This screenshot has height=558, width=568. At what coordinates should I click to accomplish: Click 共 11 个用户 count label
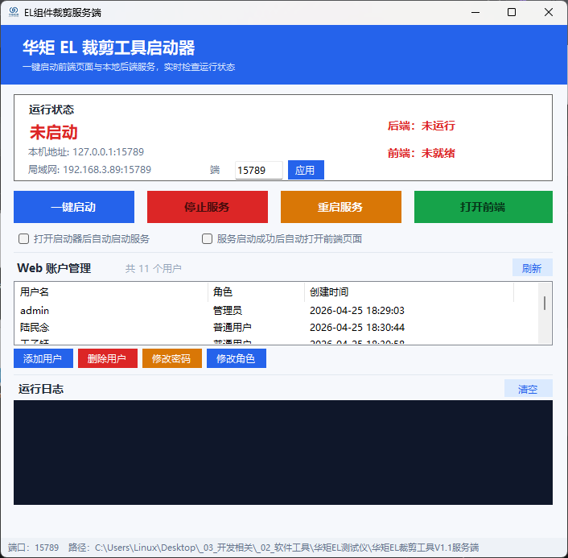click(x=153, y=269)
